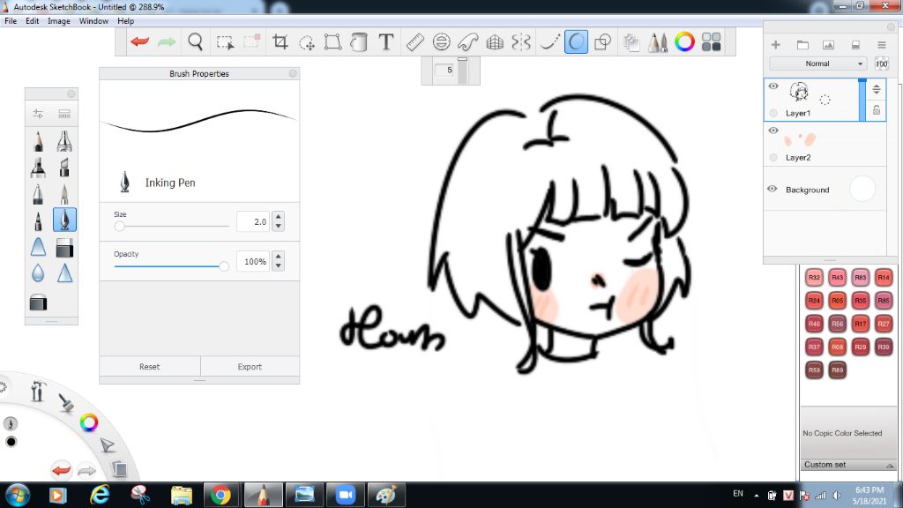Click the clear layer eraser icon
903x508 pixels.
[x=855, y=44]
